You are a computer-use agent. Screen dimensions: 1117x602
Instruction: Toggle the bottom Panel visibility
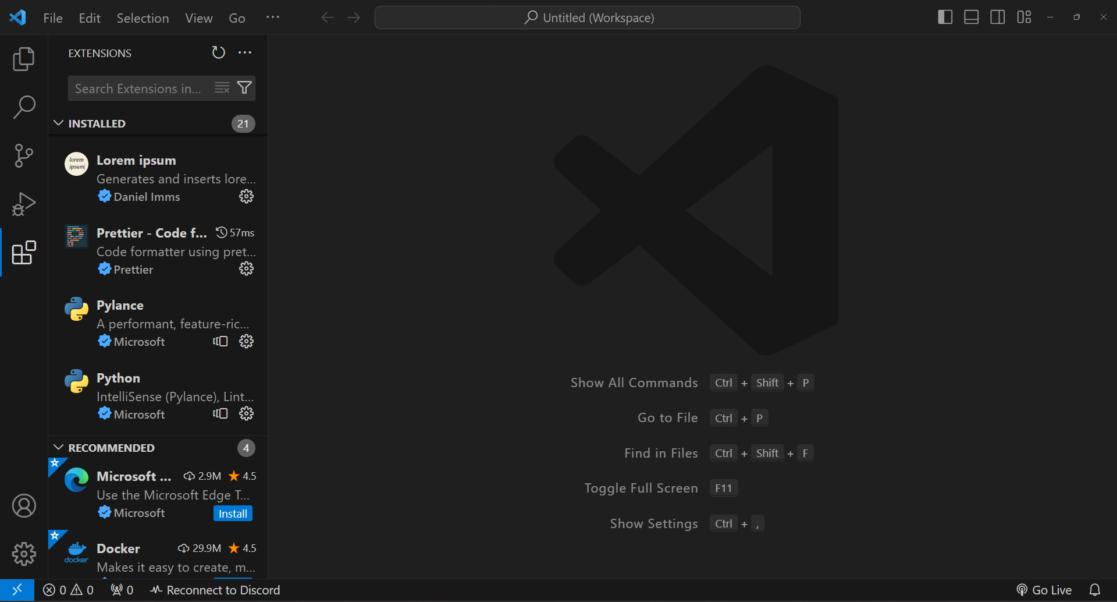tap(971, 17)
